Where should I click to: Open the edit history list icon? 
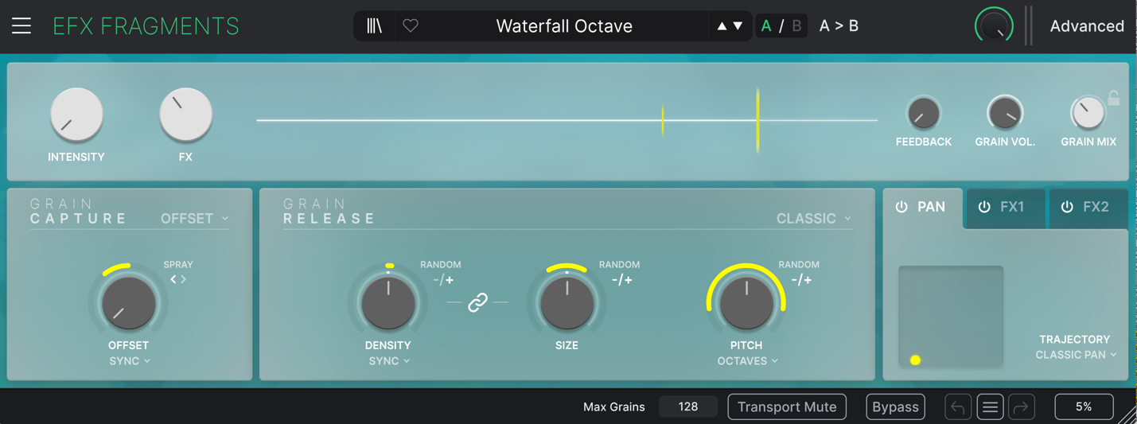990,407
